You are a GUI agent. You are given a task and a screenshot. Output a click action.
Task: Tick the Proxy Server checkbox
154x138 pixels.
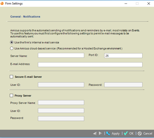(x=12, y=96)
